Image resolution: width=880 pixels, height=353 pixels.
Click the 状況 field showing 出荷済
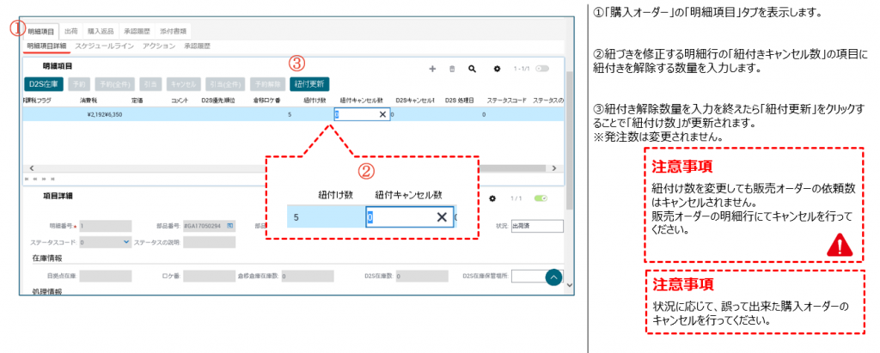(x=535, y=226)
